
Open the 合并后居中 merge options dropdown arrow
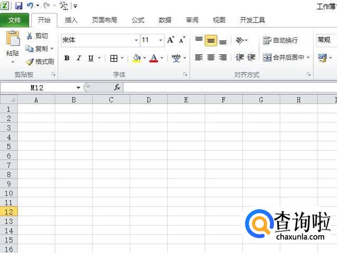click(x=308, y=58)
